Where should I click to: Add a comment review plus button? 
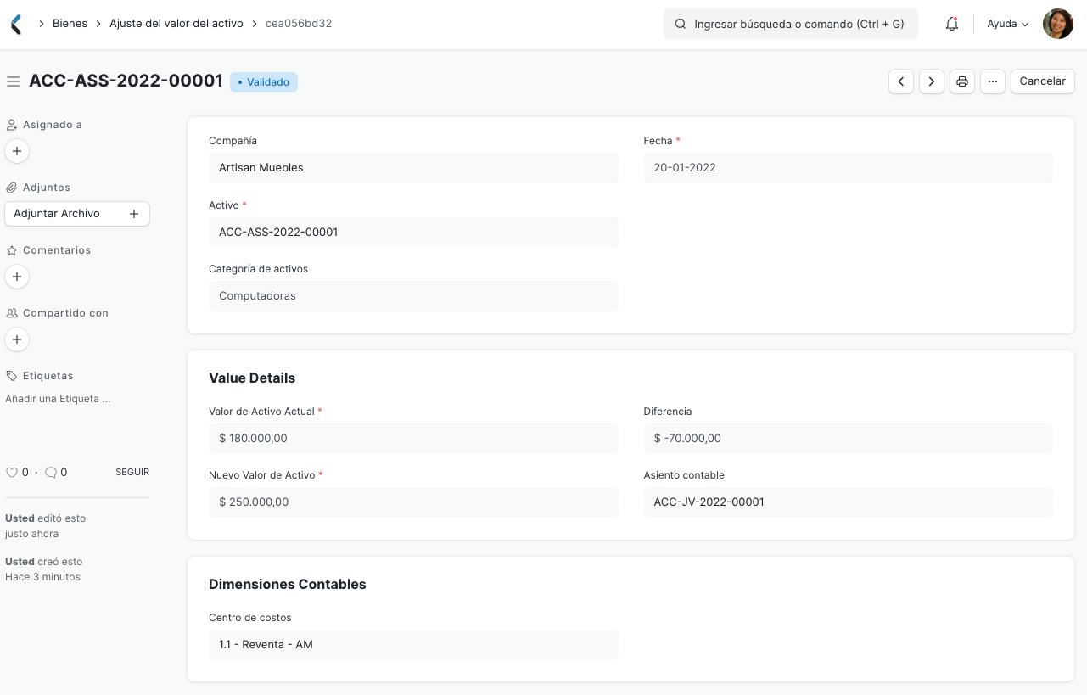(17, 277)
